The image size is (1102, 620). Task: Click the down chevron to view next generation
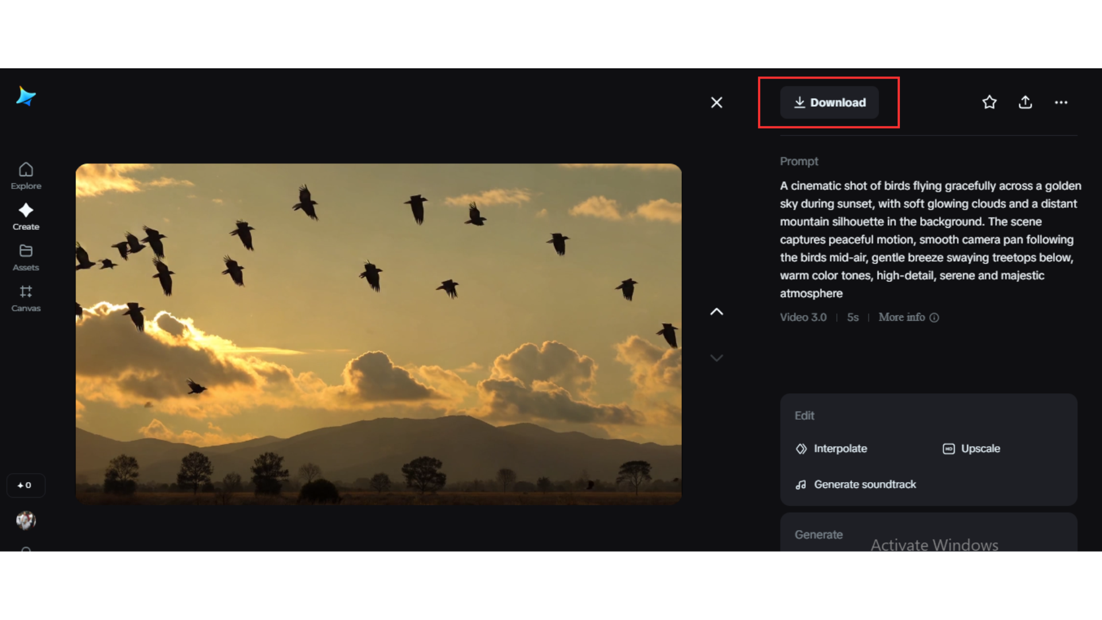pos(716,358)
